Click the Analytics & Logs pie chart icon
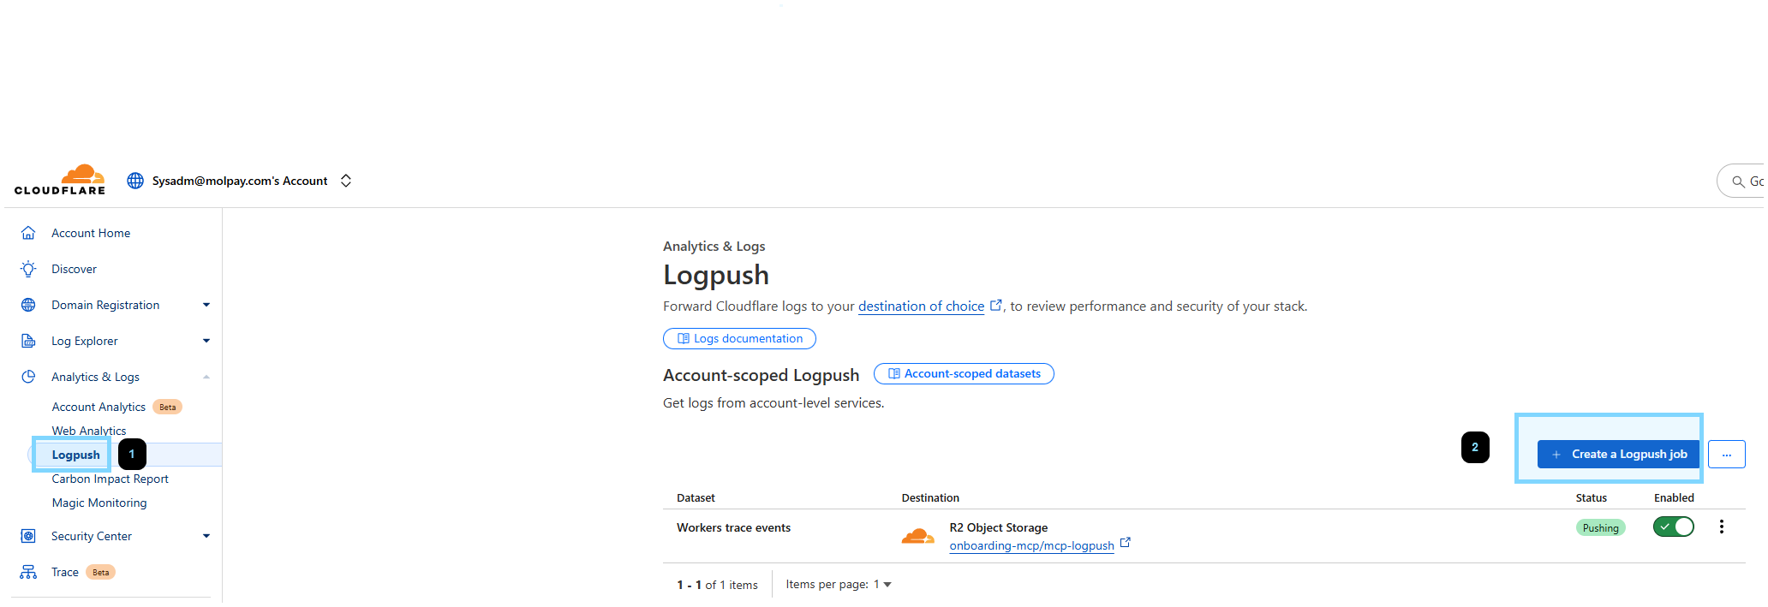Viewport: 1768px width, 607px height. [x=28, y=377]
